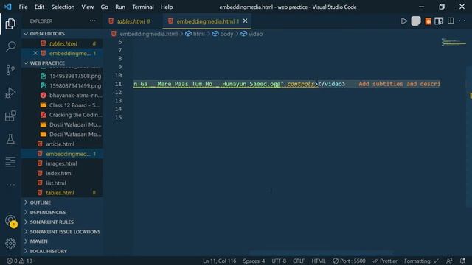Show additional activity bar views ellipsis

coord(10,185)
